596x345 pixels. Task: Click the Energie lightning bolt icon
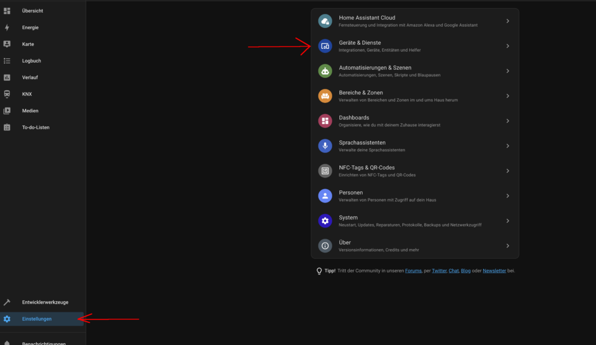click(7, 27)
